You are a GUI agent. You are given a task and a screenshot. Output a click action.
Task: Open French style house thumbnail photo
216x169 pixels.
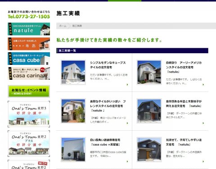pyautogui.click(x=73, y=111)
